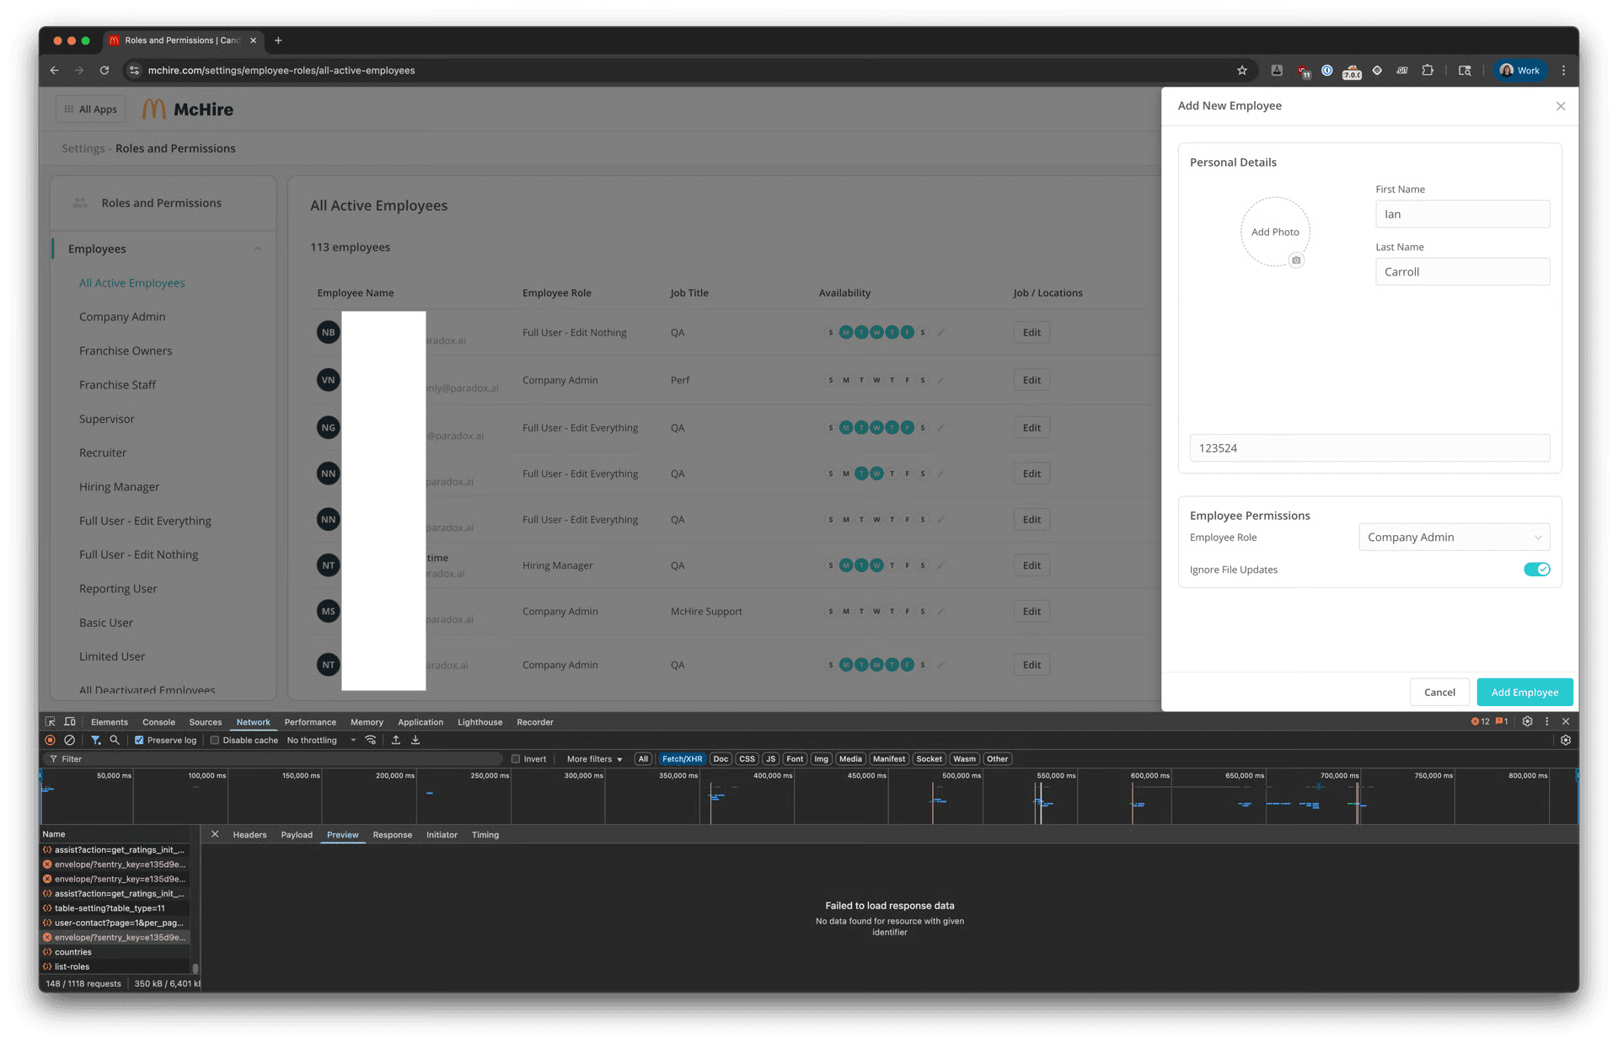The height and width of the screenshot is (1044, 1618).
Task: Click the export HAR download icon
Action: (415, 740)
